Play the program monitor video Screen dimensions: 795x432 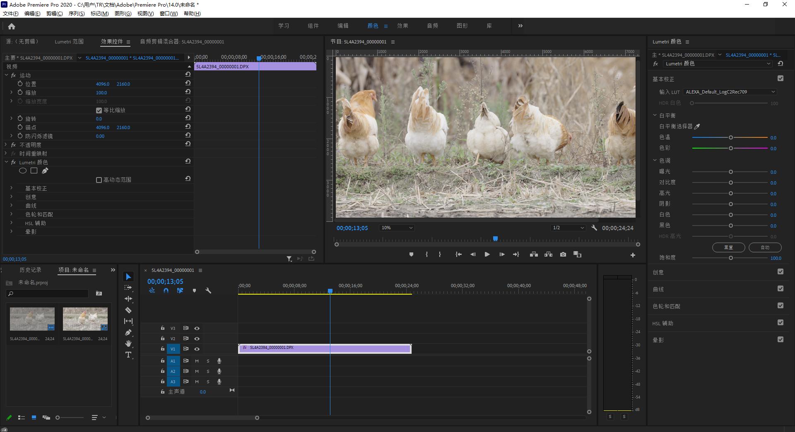click(487, 254)
